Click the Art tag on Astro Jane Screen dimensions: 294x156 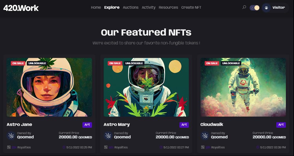87,125
